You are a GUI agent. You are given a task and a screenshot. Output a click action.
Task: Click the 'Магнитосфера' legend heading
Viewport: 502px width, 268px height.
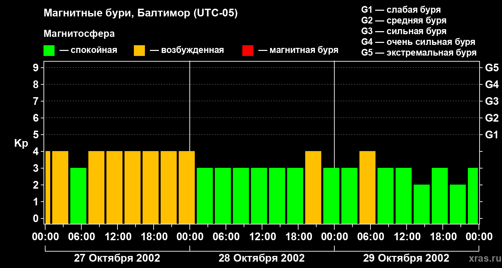click(79, 34)
